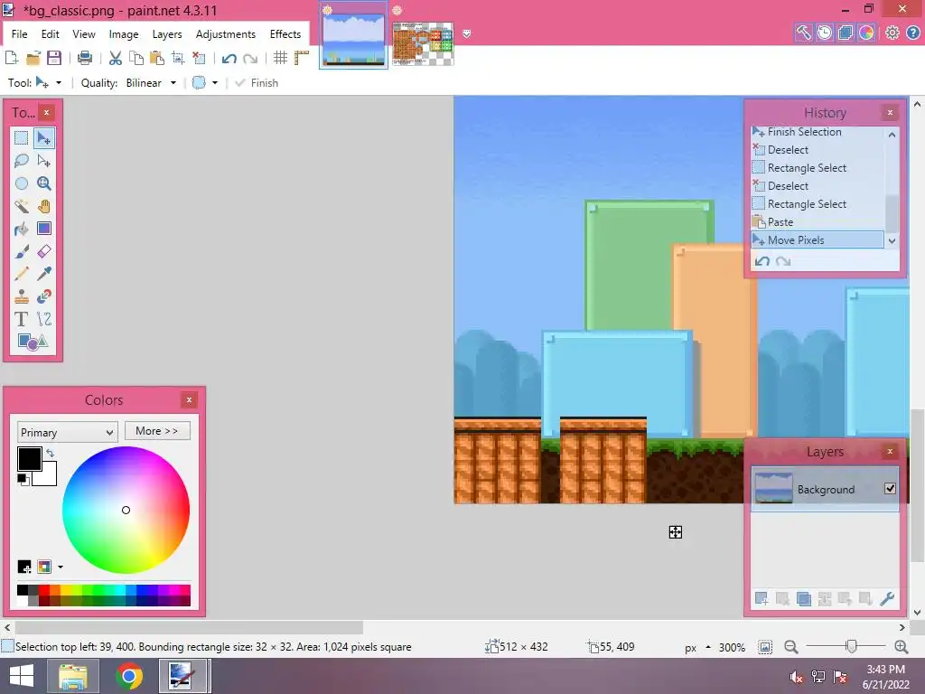Screen dimensions: 925x694
Task: Select the Move Selected Pixels tool
Action: point(43,138)
